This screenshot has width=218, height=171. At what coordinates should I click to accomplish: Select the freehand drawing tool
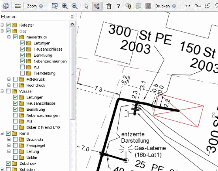208,6
